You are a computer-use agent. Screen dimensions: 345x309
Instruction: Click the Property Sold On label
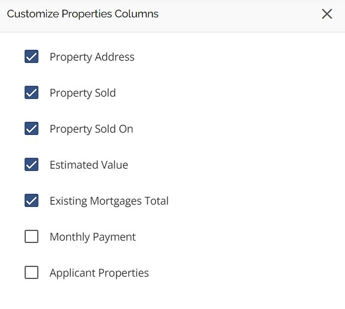(x=91, y=129)
